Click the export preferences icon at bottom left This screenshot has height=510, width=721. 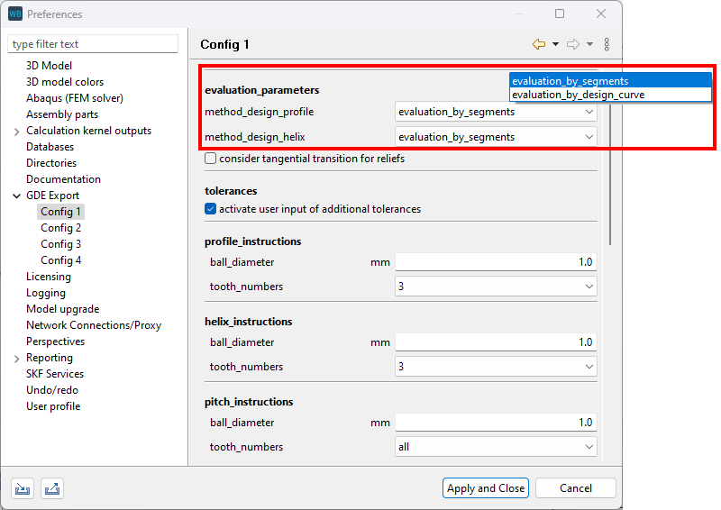point(52,488)
